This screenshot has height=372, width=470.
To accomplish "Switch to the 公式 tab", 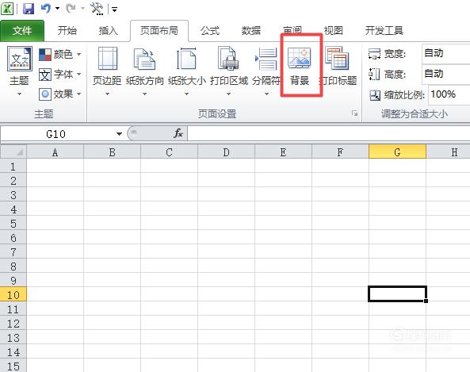I will click(x=210, y=30).
